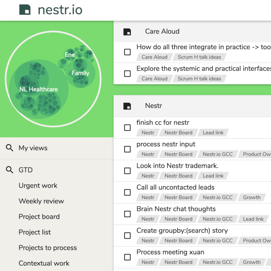Select the NL Healthcare circle
The height and width of the screenshot is (271, 271).
tap(39, 89)
